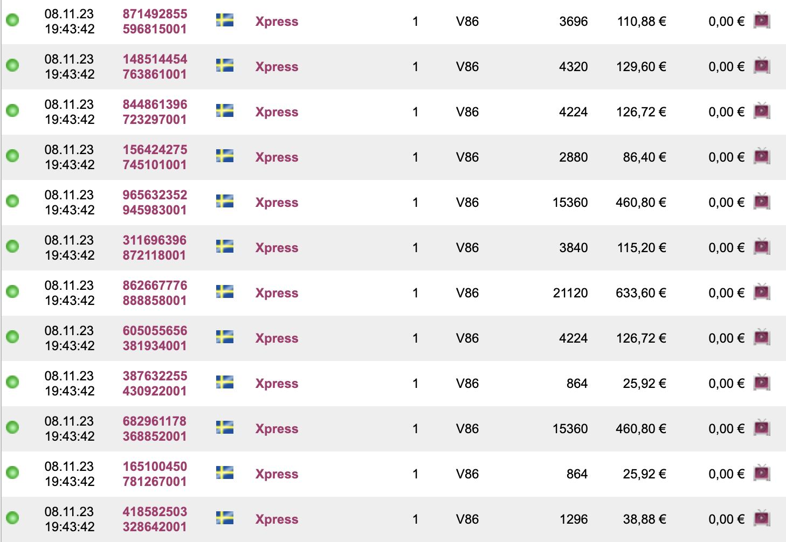Open bet number 844861396 723297001
The image size is (786, 542).
(155, 112)
